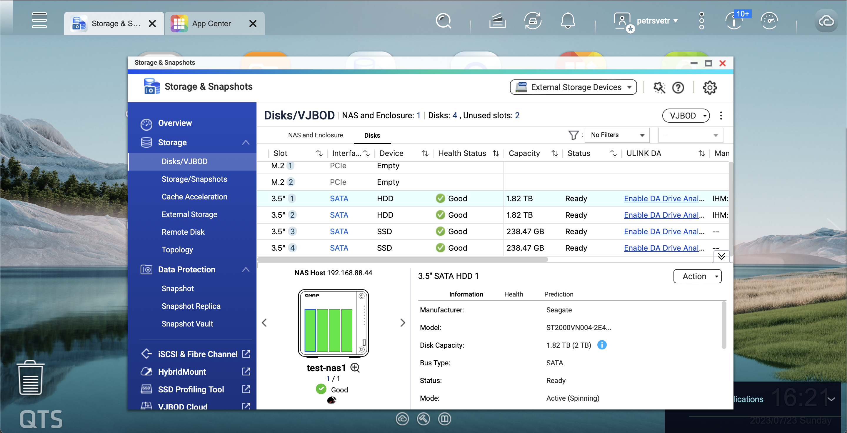This screenshot has width=847, height=433.
Task: Open the QTS main menu icon
Action: [39, 20]
